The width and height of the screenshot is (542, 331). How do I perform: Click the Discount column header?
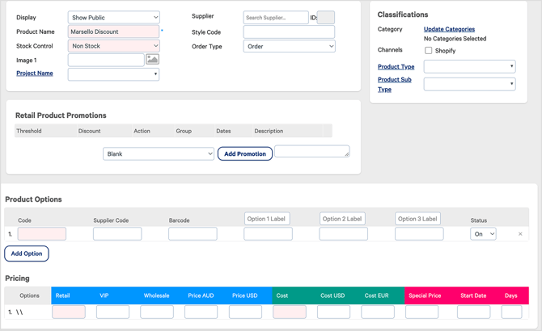[x=89, y=131]
